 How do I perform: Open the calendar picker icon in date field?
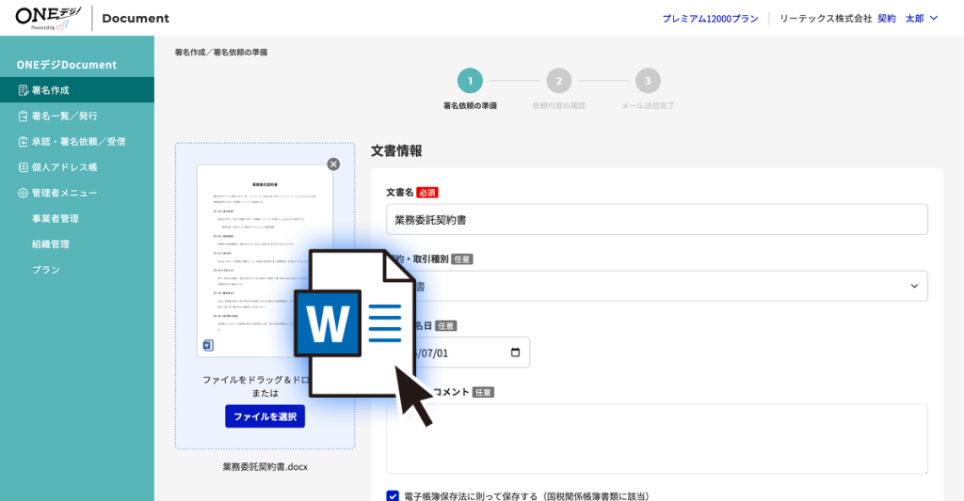[x=515, y=352]
